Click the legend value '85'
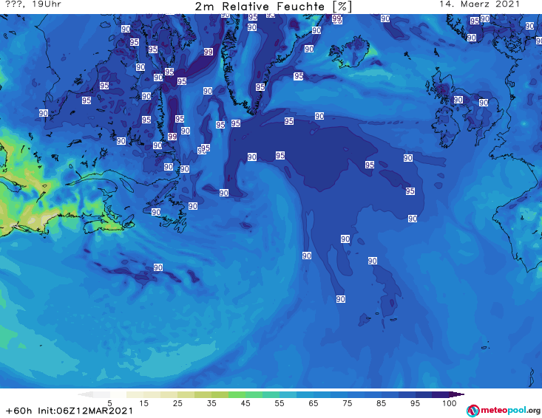 381,403
